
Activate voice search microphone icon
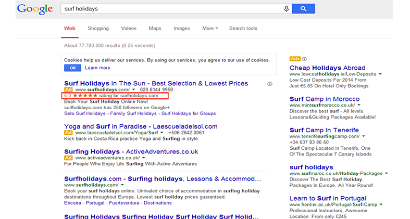286,9
